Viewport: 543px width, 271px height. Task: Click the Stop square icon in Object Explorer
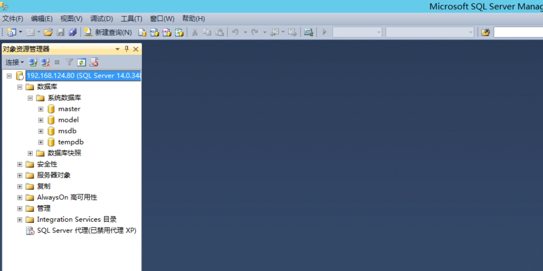click(x=57, y=62)
